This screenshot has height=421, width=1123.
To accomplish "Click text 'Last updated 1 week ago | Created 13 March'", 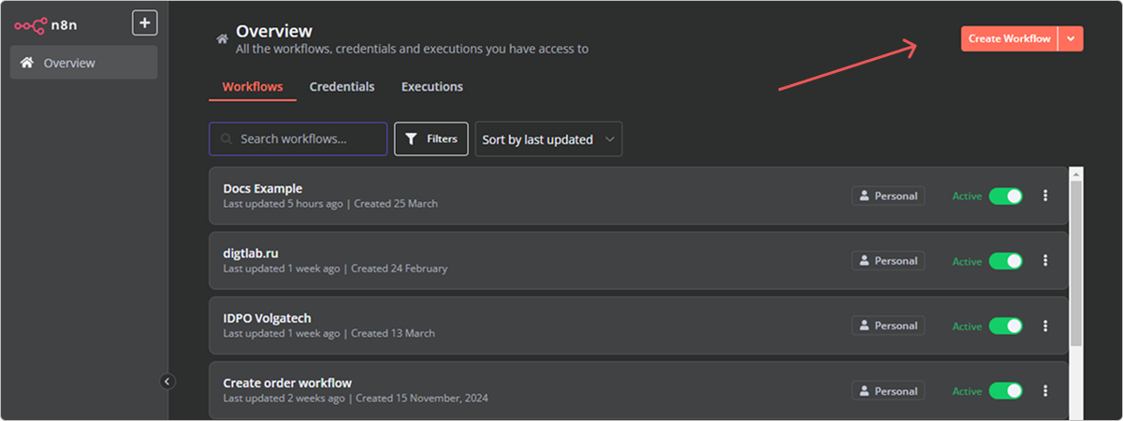I will [x=328, y=333].
